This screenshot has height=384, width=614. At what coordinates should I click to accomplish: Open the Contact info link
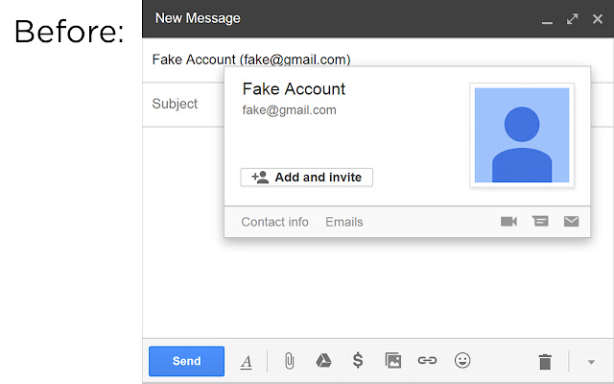point(274,222)
